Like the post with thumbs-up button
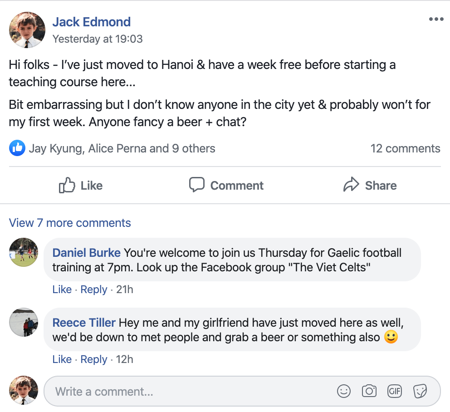This screenshot has width=450, height=412. click(x=81, y=185)
